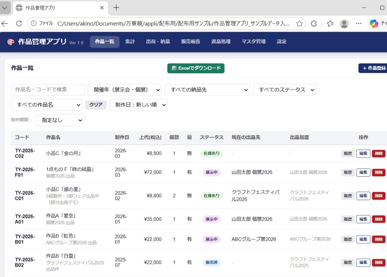The height and width of the screenshot is (277, 387).
Task: Open the Copilot icon
Action: [x=374, y=24]
